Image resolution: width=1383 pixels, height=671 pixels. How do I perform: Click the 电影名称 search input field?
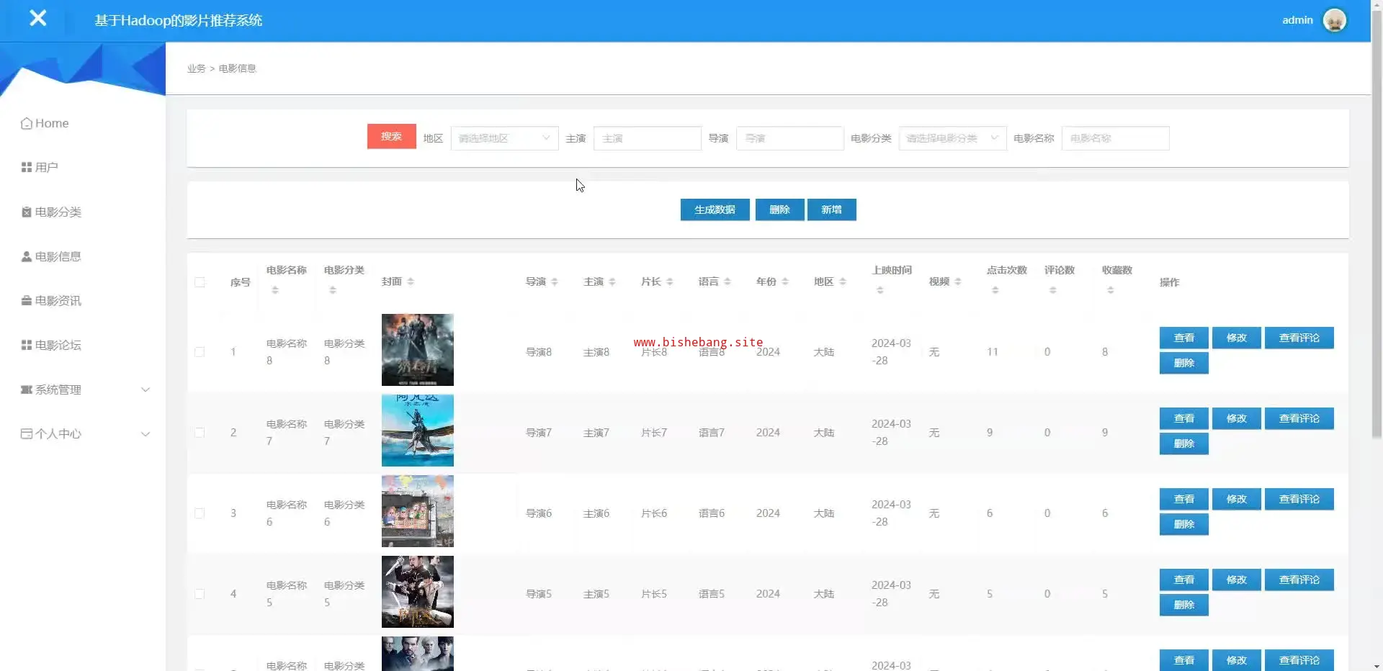[x=1114, y=138]
